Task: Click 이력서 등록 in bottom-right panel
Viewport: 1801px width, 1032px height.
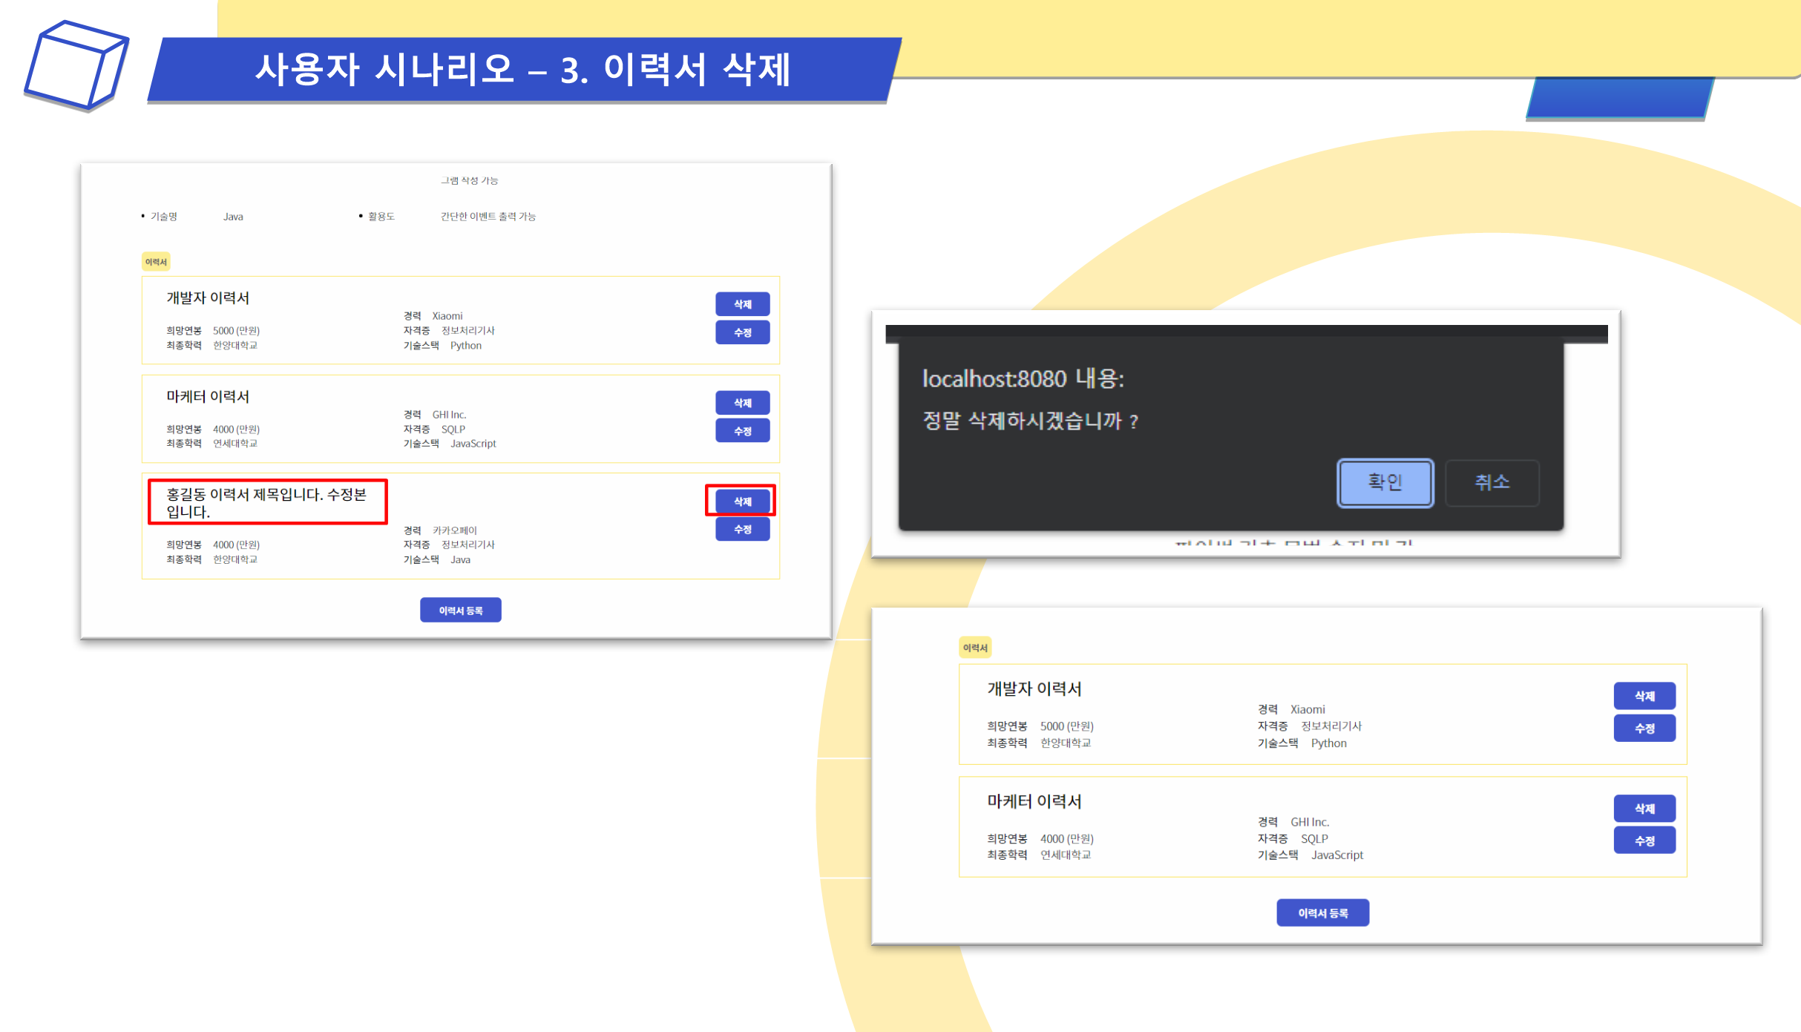Action: (1322, 913)
